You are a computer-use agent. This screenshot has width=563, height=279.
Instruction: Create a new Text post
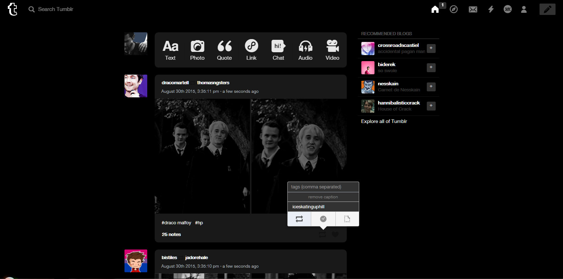[170, 50]
